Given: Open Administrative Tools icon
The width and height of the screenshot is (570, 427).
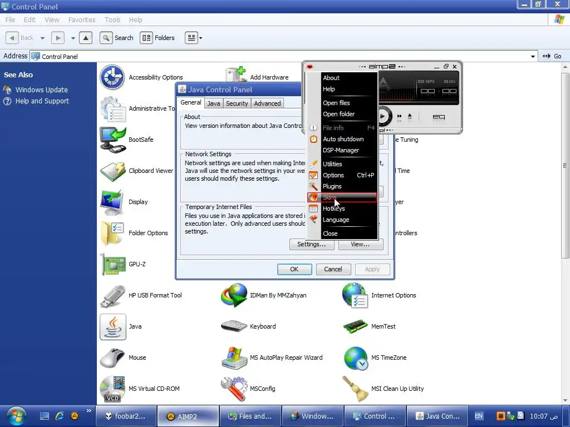Looking at the screenshot, I should [112, 108].
